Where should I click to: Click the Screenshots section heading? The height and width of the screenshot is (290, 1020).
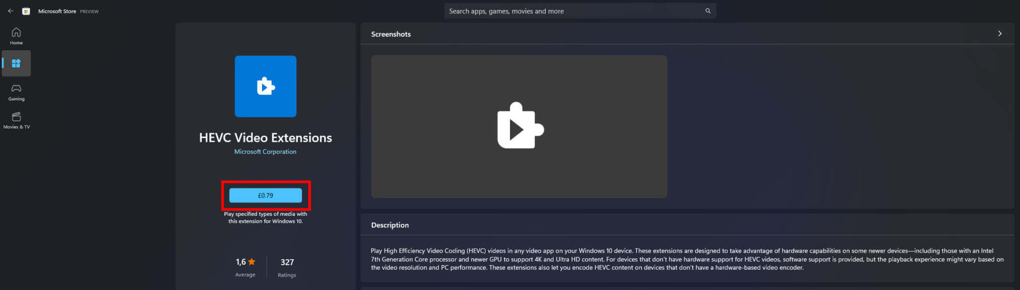(x=391, y=34)
